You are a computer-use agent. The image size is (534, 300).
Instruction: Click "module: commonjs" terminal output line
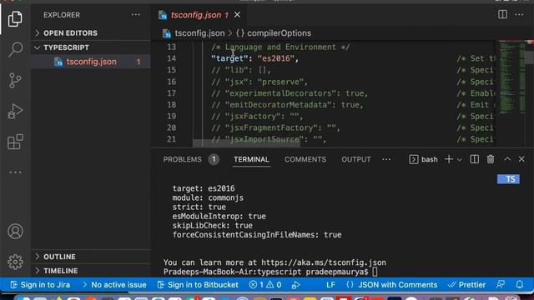(208, 197)
